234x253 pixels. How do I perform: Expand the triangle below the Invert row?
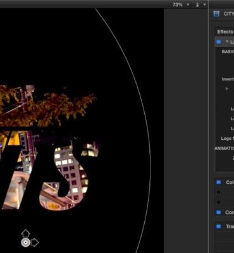(227, 89)
